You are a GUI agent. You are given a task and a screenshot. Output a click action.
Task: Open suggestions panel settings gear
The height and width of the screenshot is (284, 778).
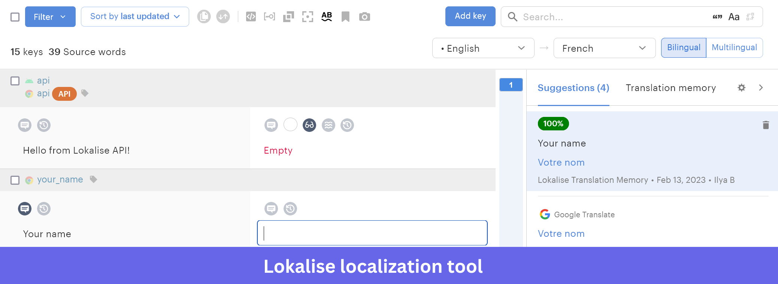742,88
